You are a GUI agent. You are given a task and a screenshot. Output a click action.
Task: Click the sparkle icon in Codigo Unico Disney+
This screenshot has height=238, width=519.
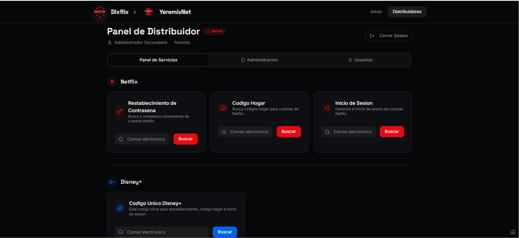point(120,208)
